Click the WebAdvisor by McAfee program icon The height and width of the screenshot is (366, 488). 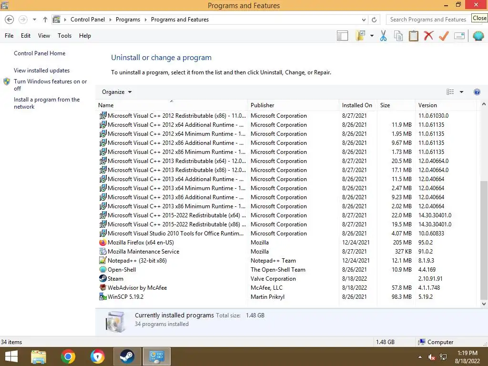pos(103,287)
